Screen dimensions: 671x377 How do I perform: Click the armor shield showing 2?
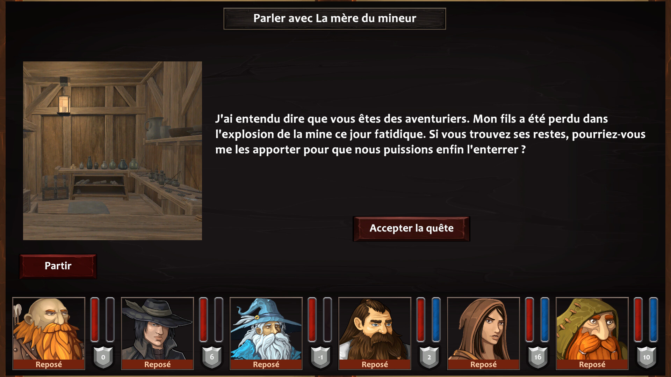429,357
